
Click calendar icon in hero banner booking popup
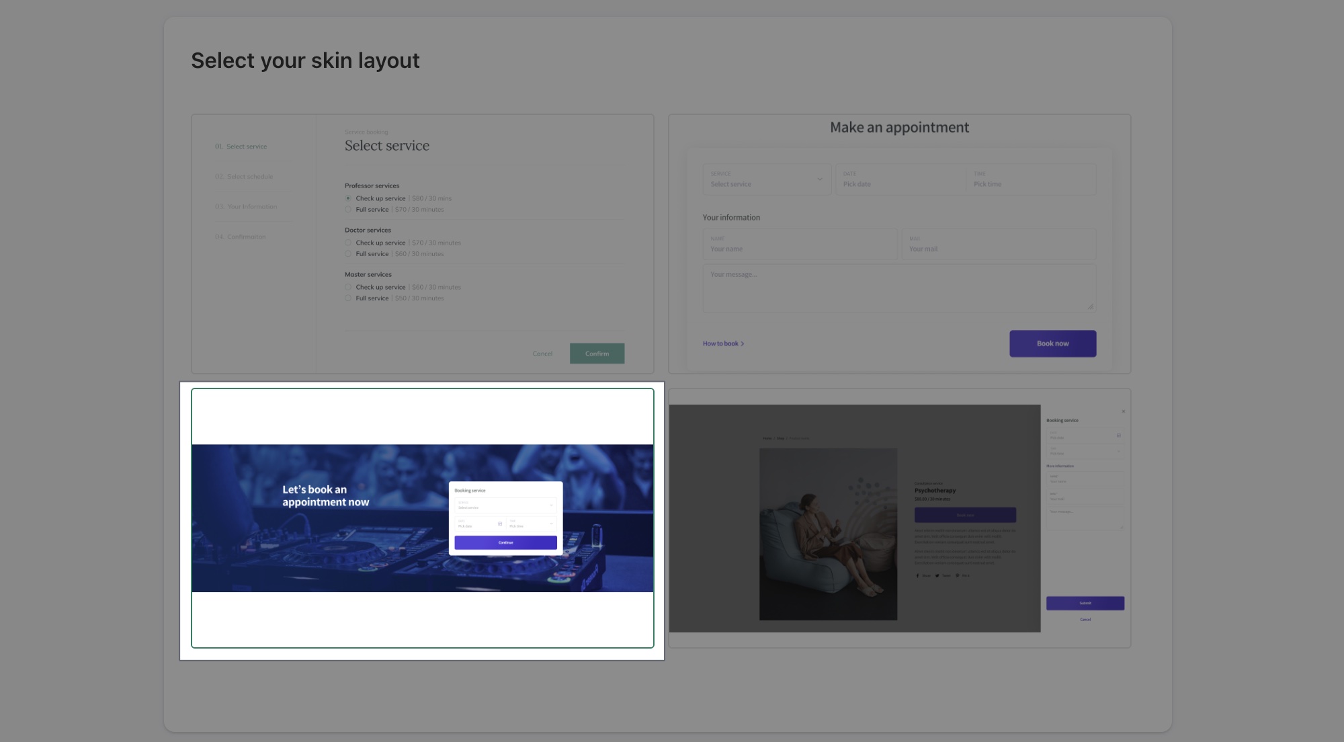click(499, 524)
